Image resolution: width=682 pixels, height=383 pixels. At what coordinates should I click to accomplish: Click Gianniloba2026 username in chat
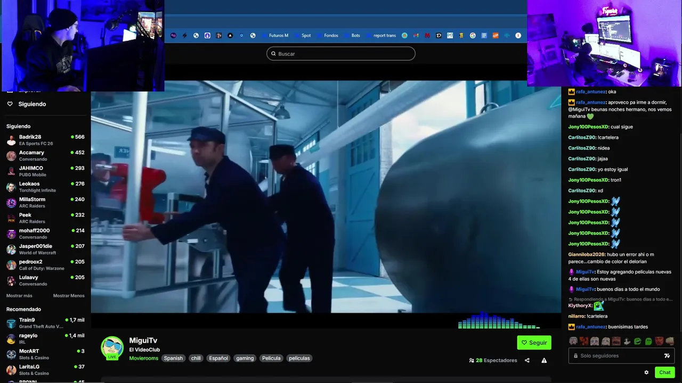pos(587,254)
